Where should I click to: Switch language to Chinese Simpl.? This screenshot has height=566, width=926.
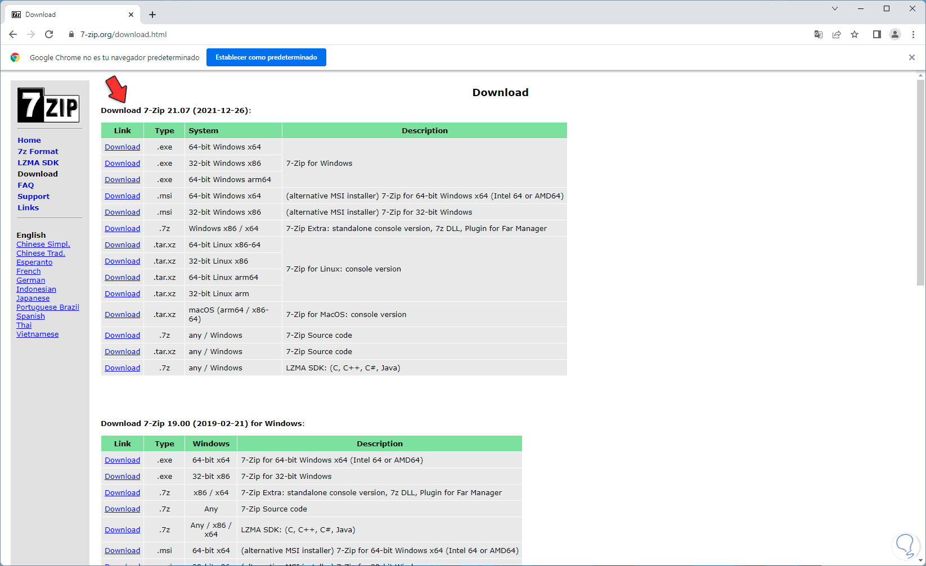tap(43, 244)
